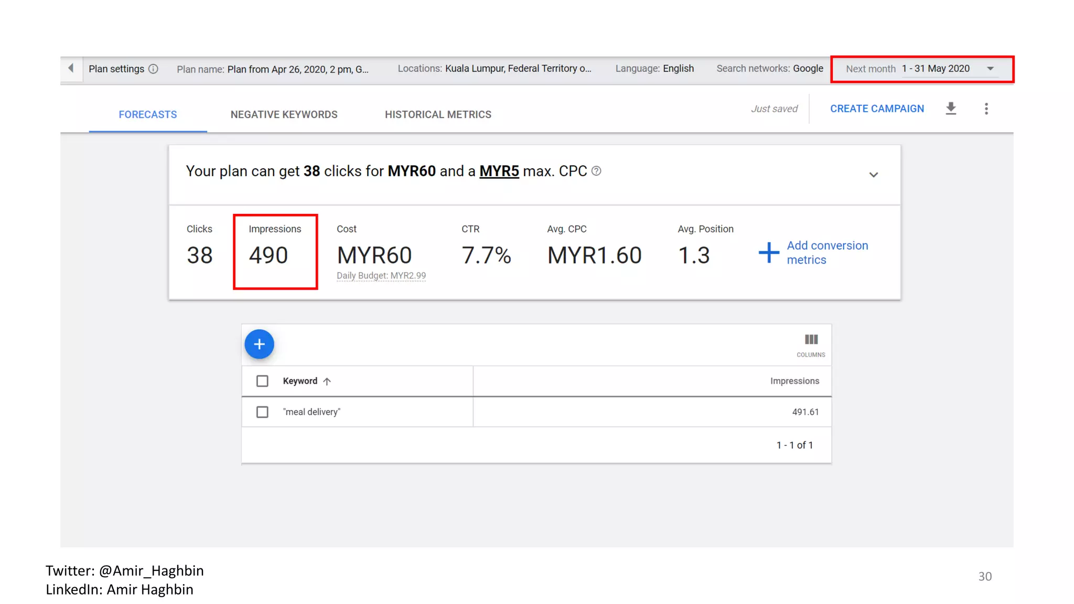Click the Plan settings info icon
Image resolution: width=1074 pixels, height=604 pixels.
coord(153,69)
